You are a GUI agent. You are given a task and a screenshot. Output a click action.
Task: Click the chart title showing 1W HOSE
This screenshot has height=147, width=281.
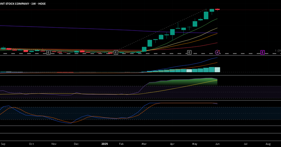click(23, 4)
